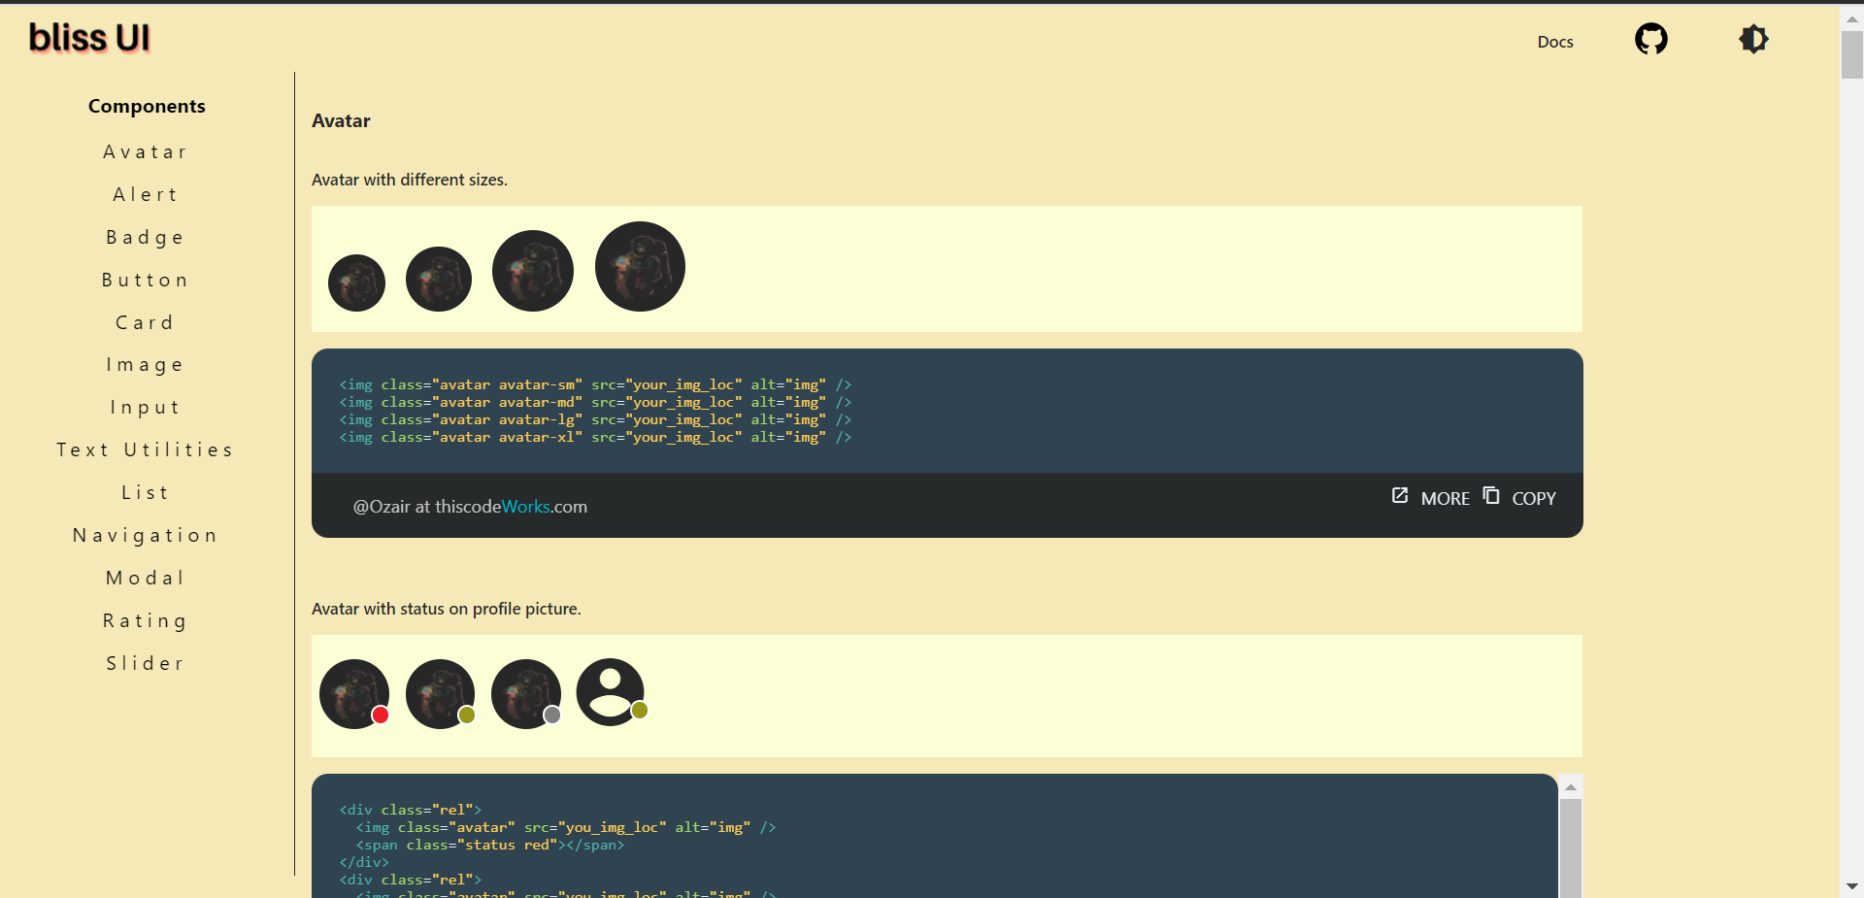This screenshot has height=898, width=1864.
Task: Click the red status dot on avatar
Action: pyautogui.click(x=381, y=715)
